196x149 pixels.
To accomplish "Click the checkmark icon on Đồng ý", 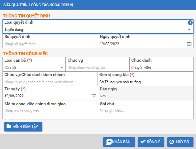I will click(143, 142).
